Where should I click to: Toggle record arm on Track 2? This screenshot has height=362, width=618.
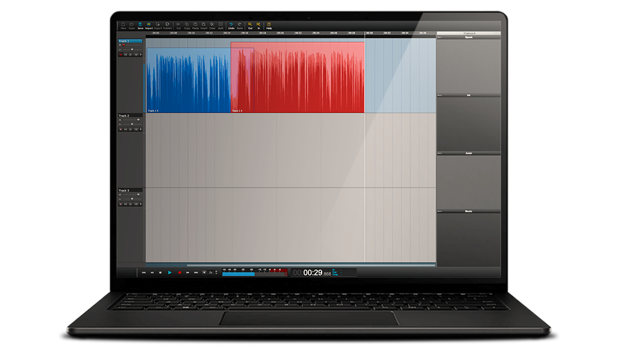[x=121, y=129]
